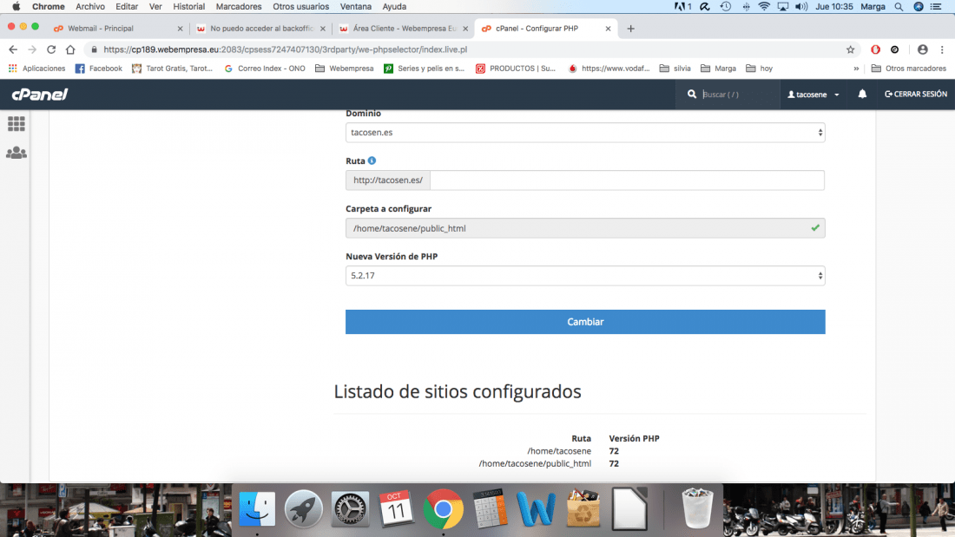
Task: Open the Otros marcadores folder
Action: tap(909, 69)
